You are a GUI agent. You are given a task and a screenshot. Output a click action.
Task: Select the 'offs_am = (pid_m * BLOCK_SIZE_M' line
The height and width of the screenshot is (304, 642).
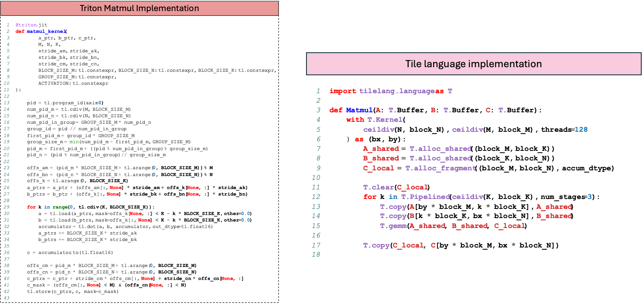click(x=120, y=168)
